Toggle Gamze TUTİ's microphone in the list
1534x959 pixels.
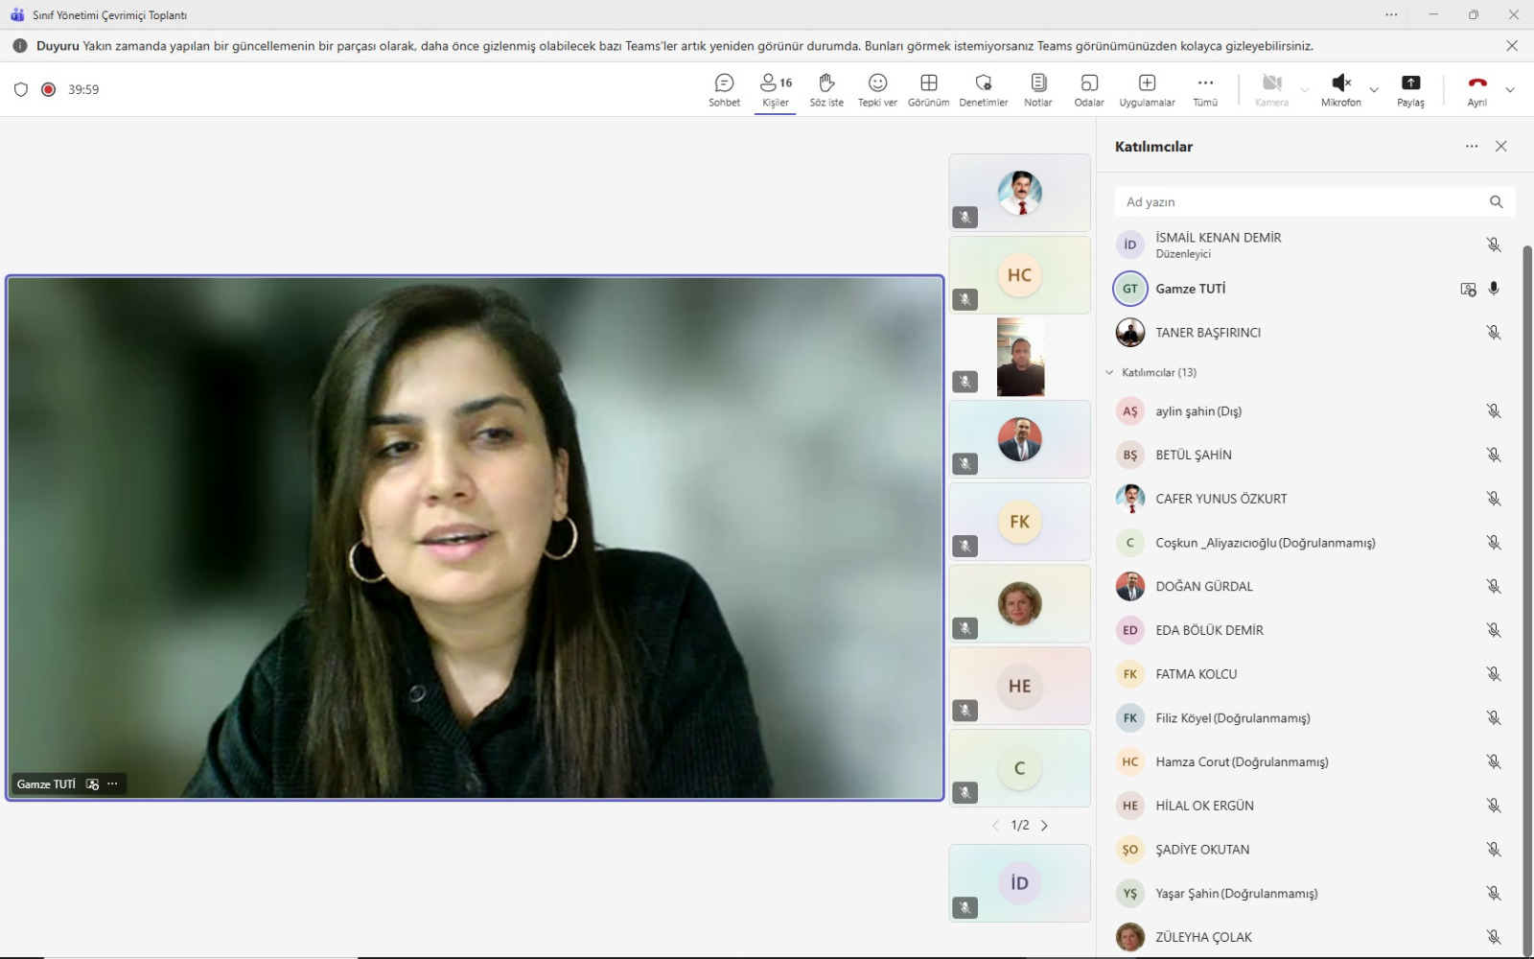1494,289
